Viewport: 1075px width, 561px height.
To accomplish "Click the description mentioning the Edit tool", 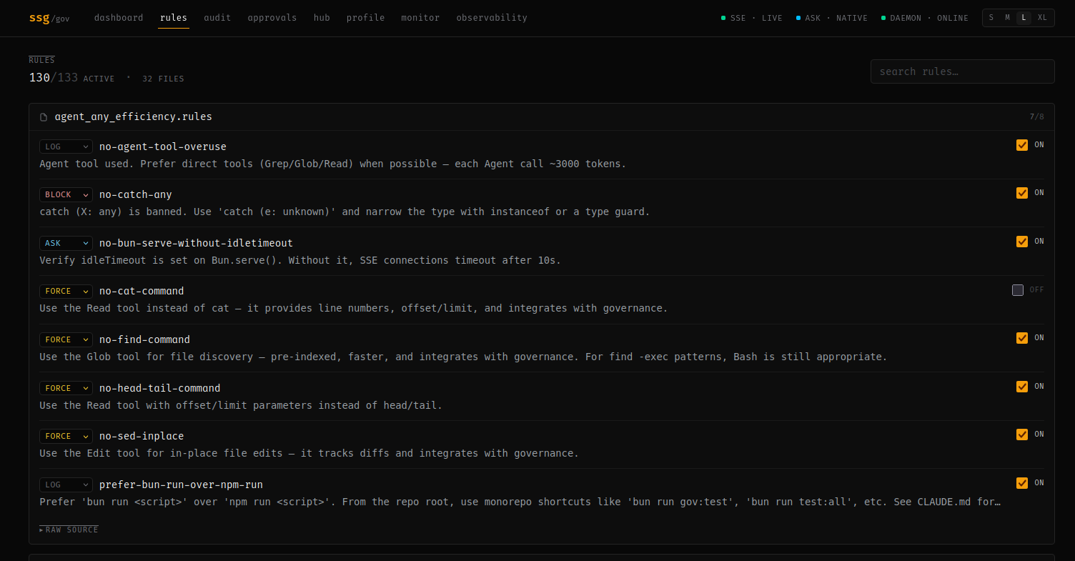I will click(309, 453).
